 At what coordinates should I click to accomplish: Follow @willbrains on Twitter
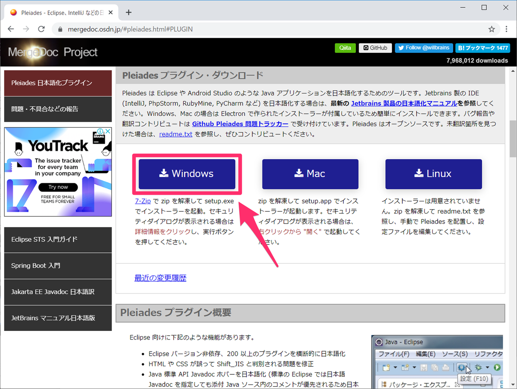[x=425, y=48]
